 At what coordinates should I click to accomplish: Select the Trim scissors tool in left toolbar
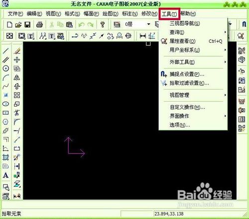pyautogui.click(x=17, y=113)
